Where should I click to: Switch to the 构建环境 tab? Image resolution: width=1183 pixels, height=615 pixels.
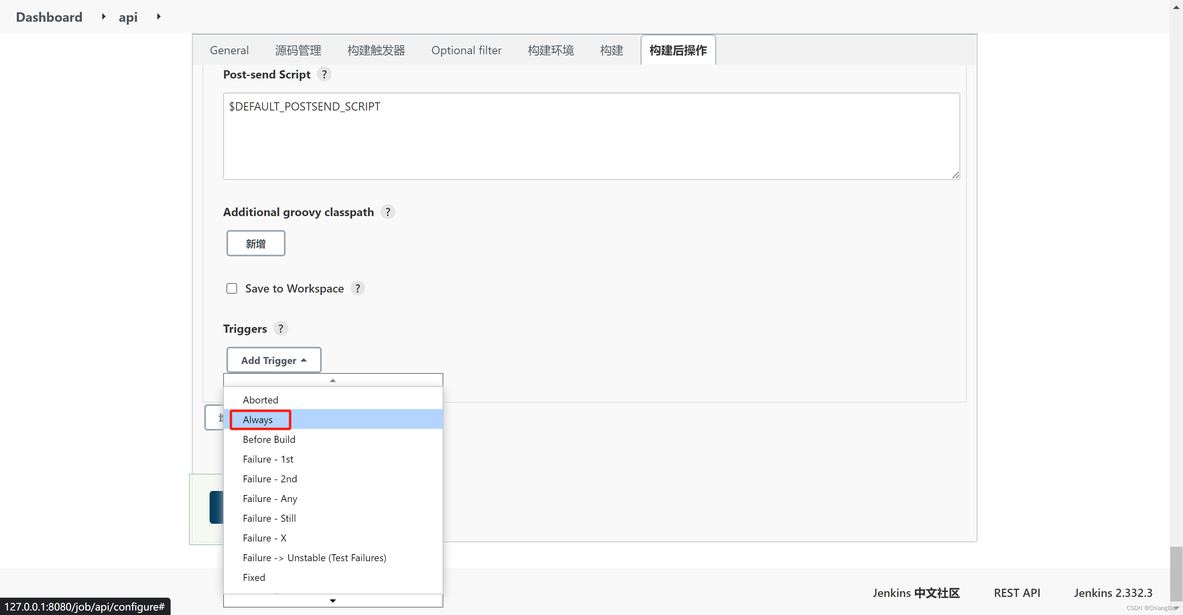551,50
